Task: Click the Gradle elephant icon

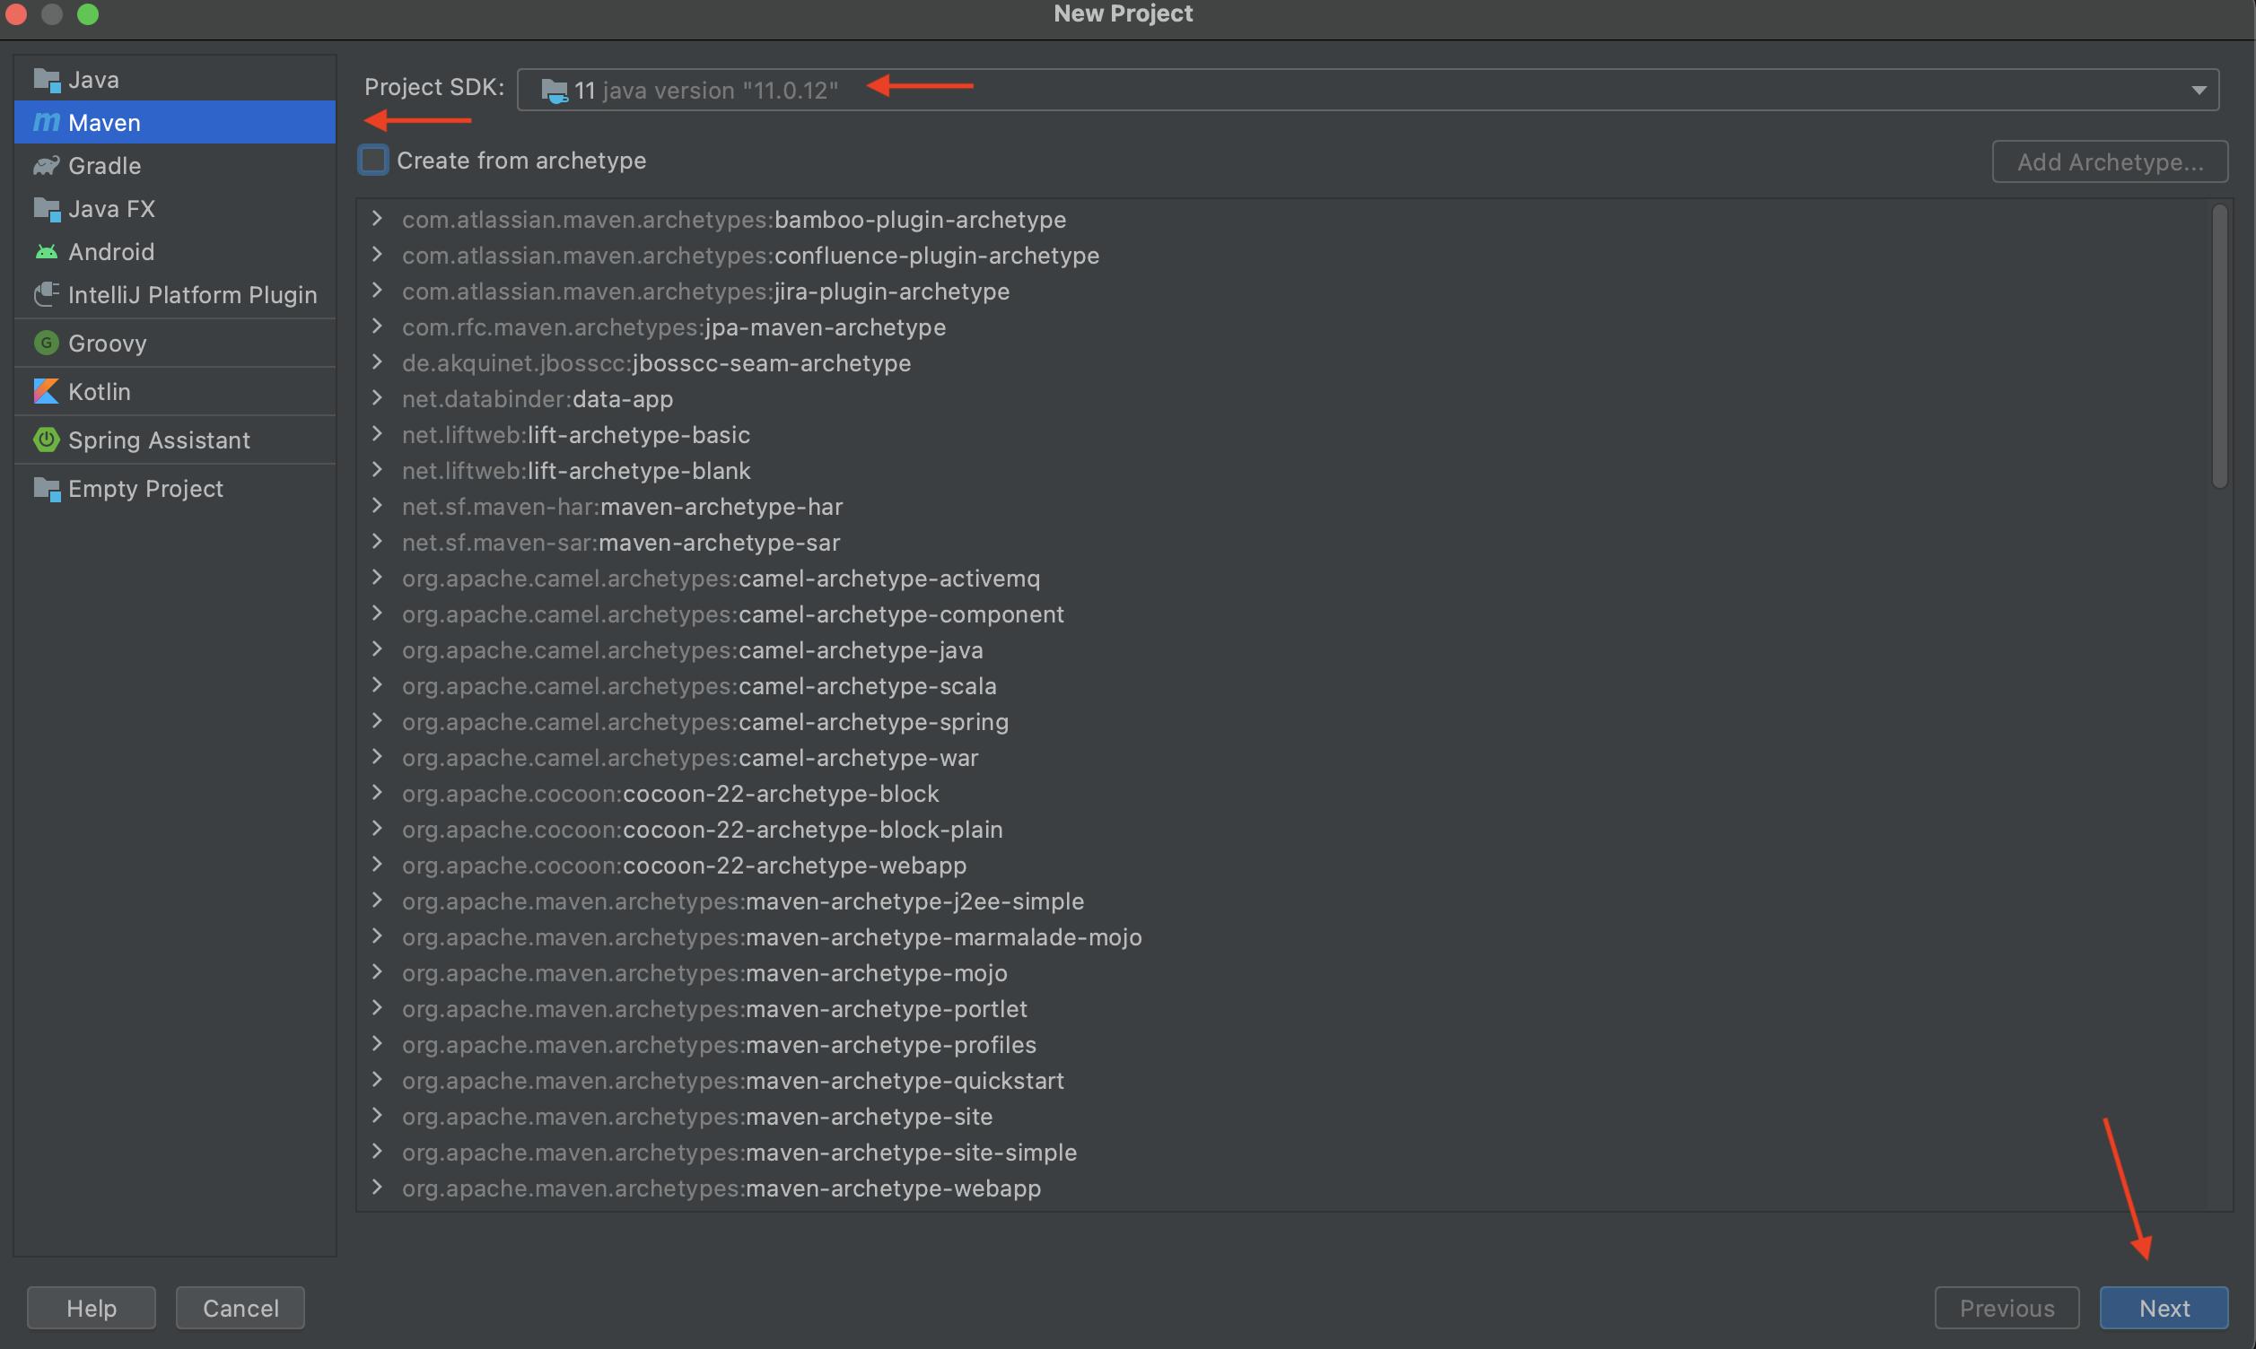Action: [47, 165]
